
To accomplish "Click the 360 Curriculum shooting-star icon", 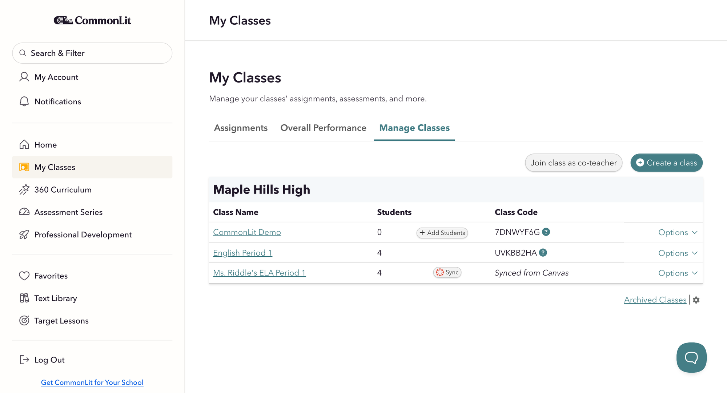I will [24, 190].
